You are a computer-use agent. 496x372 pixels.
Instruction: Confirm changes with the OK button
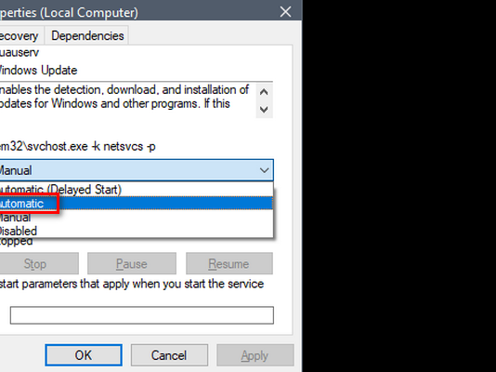(x=84, y=355)
